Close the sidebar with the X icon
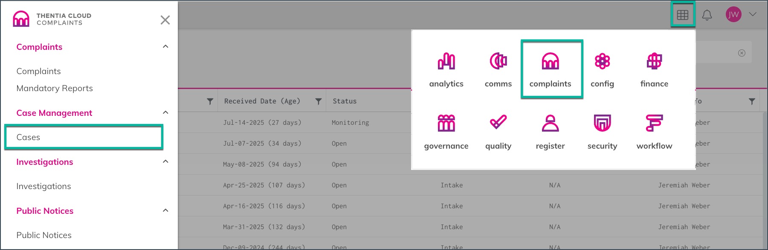The width and height of the screenshot is (768, 250). coord(165,20)
